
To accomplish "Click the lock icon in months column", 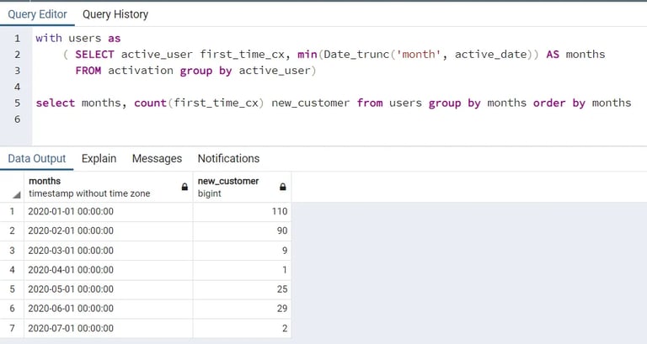I will [x=184, y=187].
